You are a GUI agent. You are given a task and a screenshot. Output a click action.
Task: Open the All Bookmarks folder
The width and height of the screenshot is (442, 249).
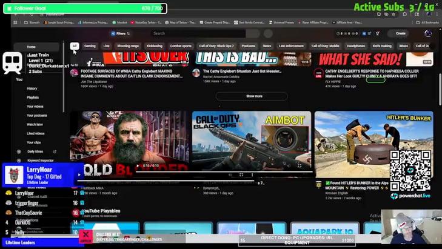tap(427, 22)
